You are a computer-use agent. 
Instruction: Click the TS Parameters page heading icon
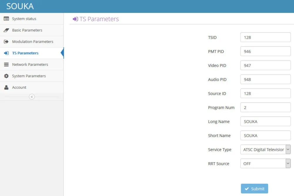[x=75, y=19]
